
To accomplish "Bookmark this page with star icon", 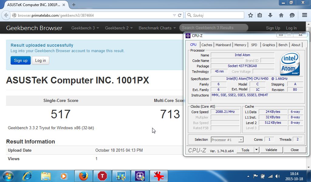I will pyautogui.click(x=251, y=15).
